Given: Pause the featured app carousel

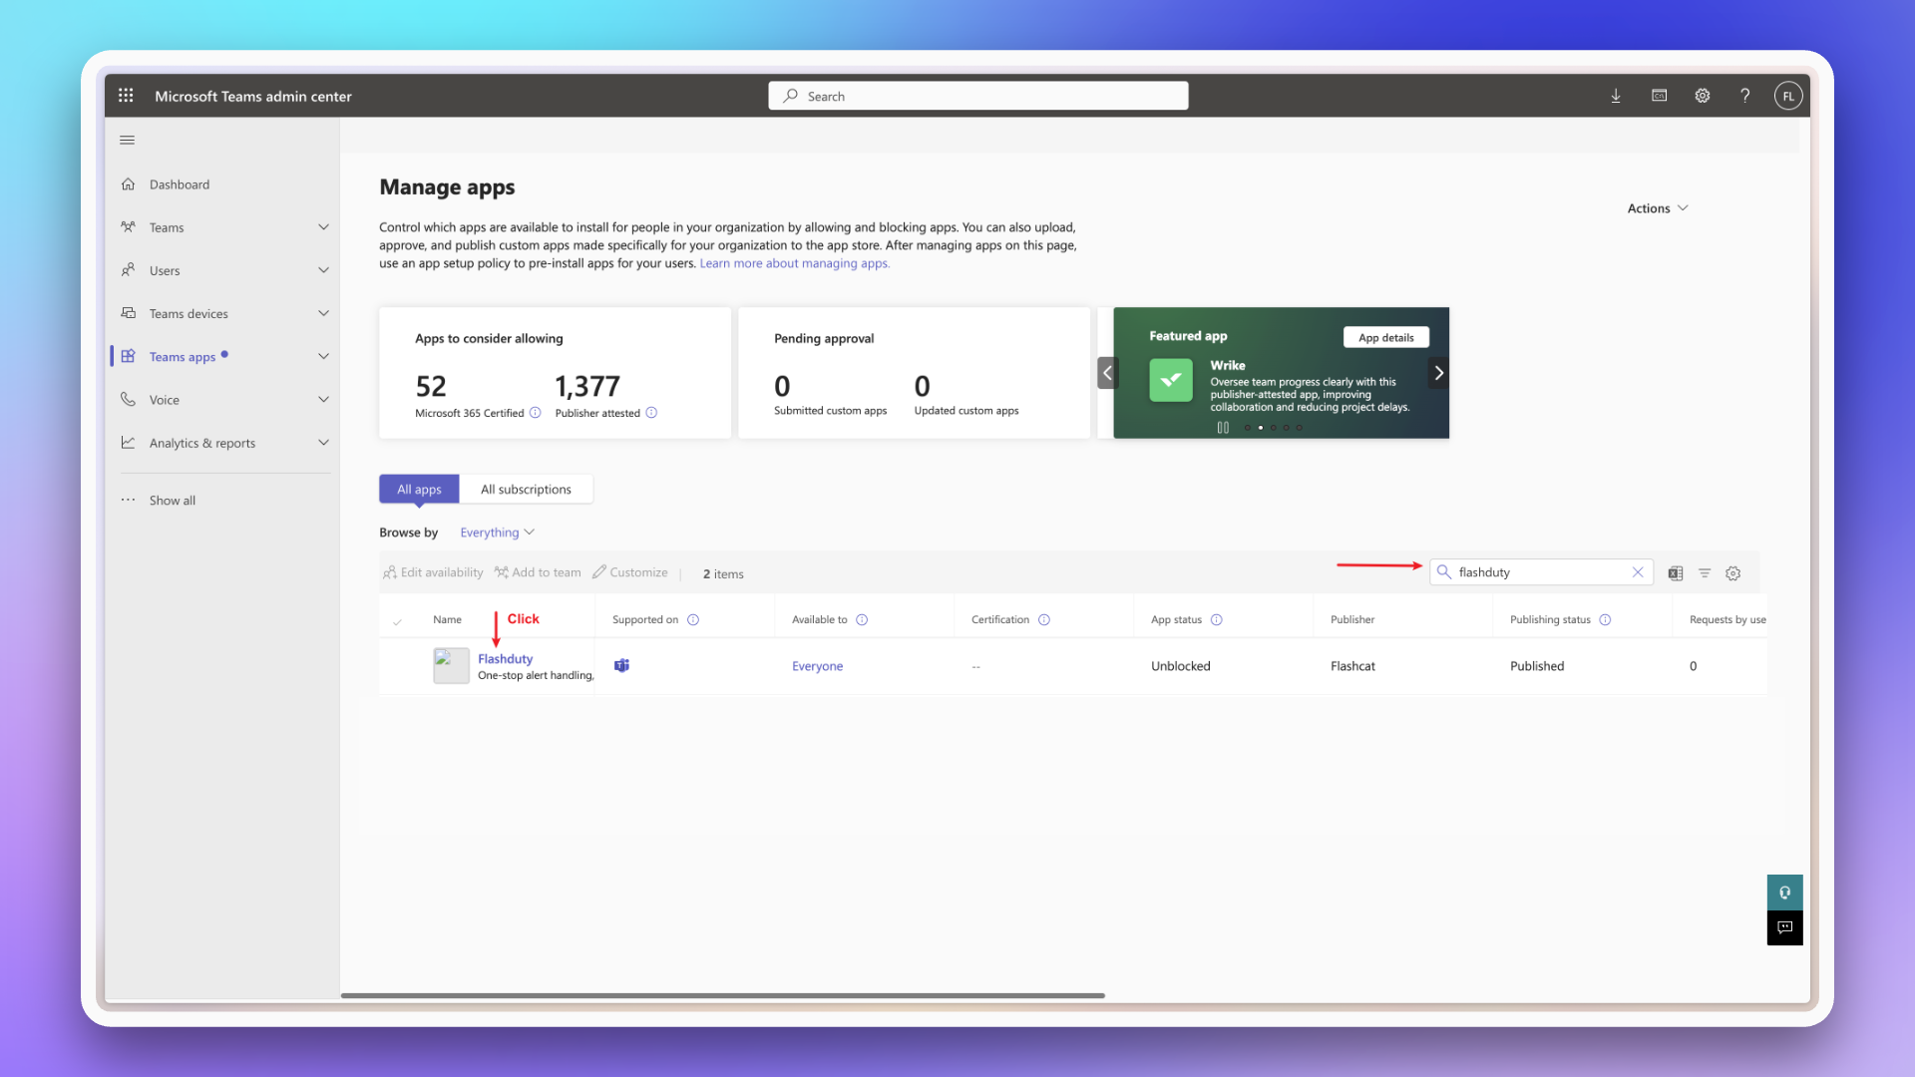Looking at the screenshot, I should [x=1223, y=428].
